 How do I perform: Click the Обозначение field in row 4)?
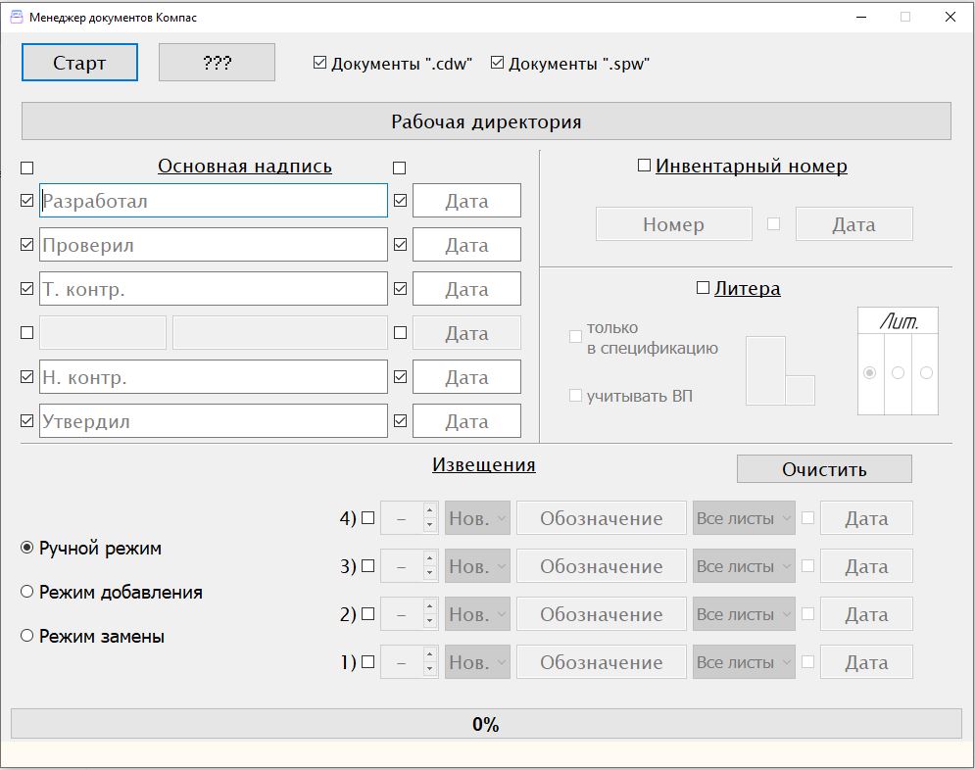pos(602,517)
